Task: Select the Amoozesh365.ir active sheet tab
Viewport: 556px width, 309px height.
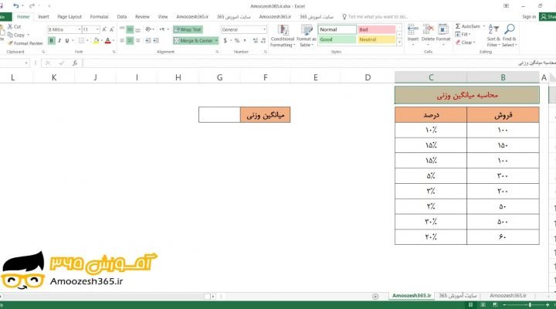Action: point(412,296)
